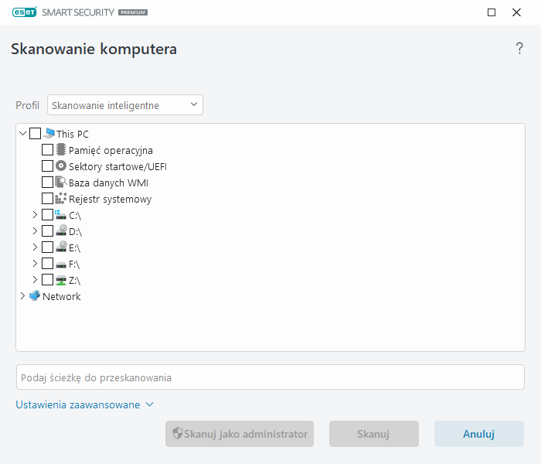Maximize the ESET window
The height and width of the screenshot is (464, 541).
coord(492,12)
